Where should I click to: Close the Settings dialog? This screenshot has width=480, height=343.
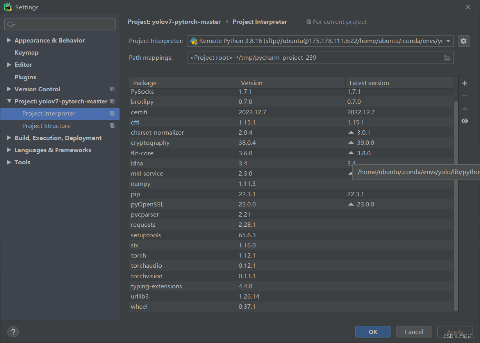469,7
